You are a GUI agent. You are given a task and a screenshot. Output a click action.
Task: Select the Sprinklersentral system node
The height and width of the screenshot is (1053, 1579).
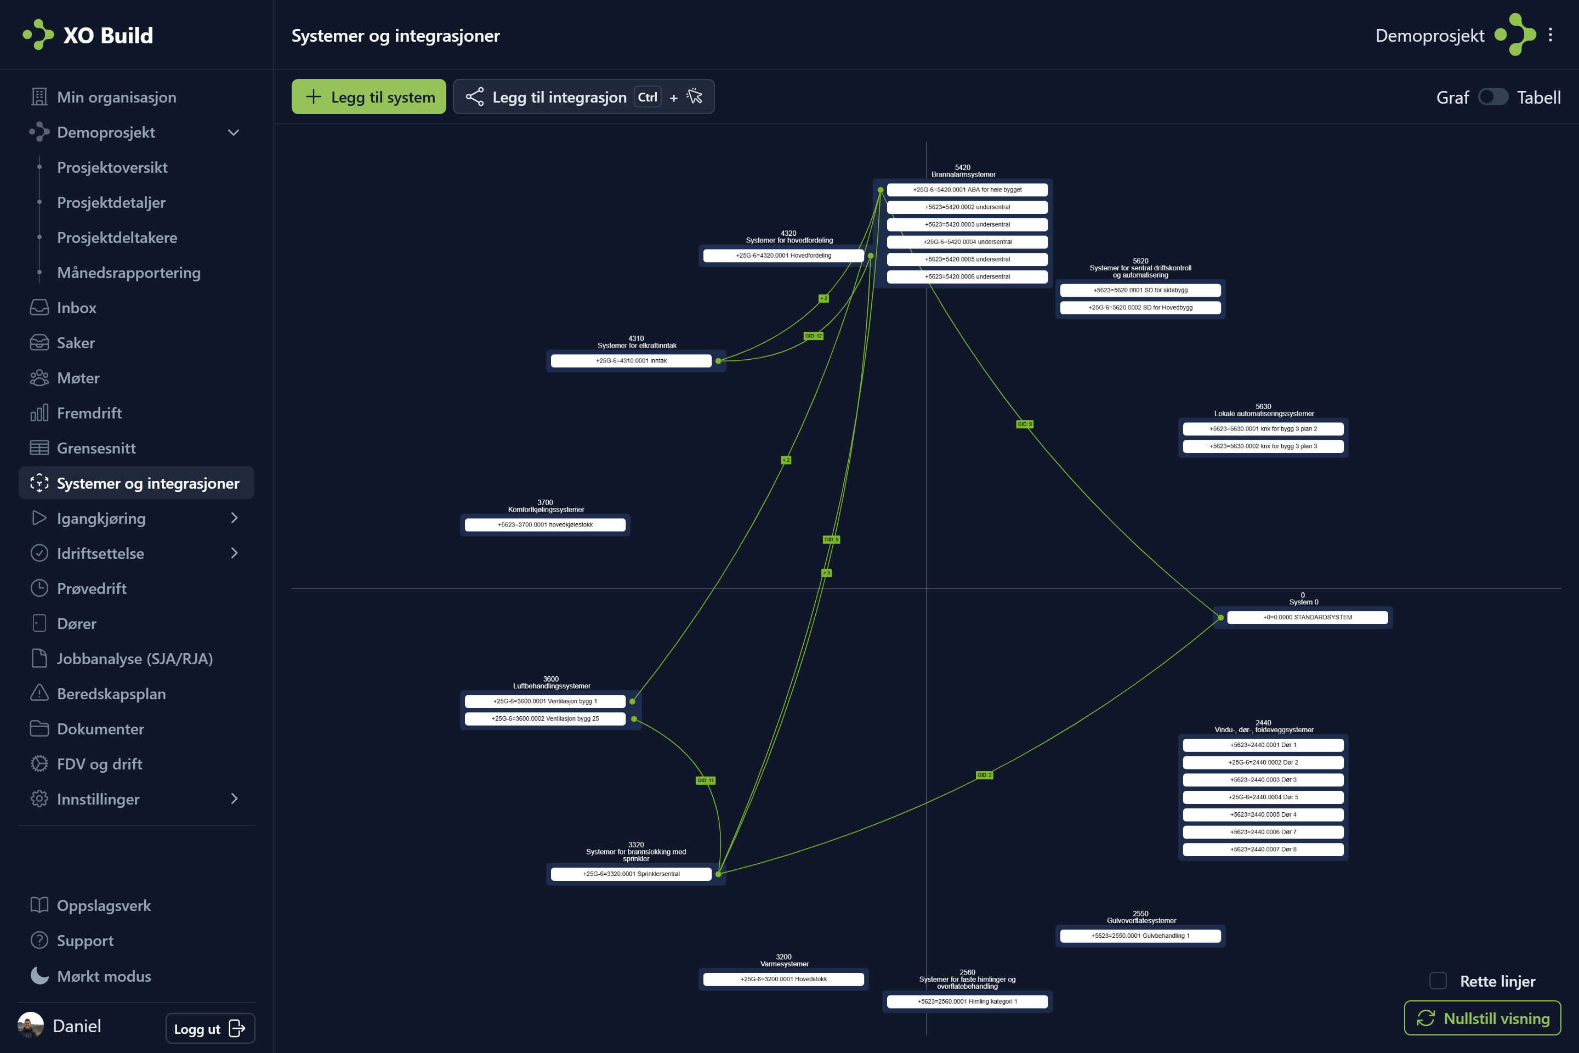(631, 874)
